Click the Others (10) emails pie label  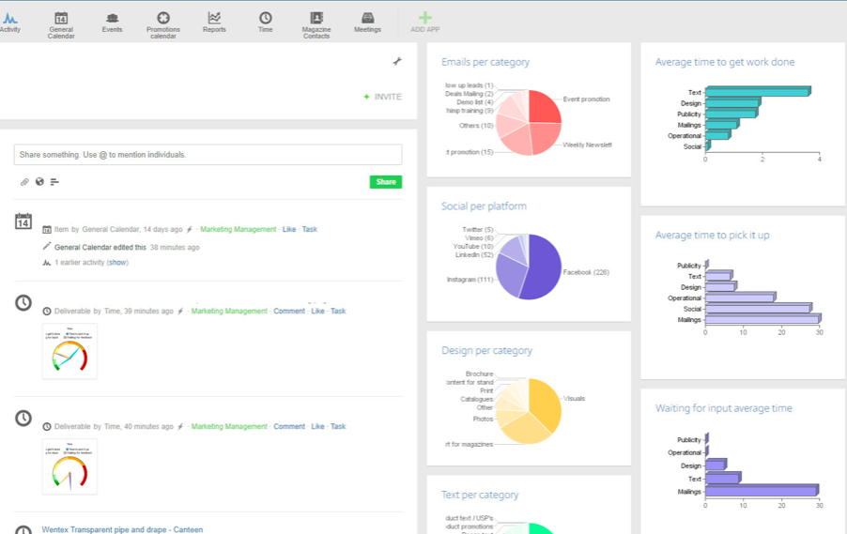(x=476, y=126)
